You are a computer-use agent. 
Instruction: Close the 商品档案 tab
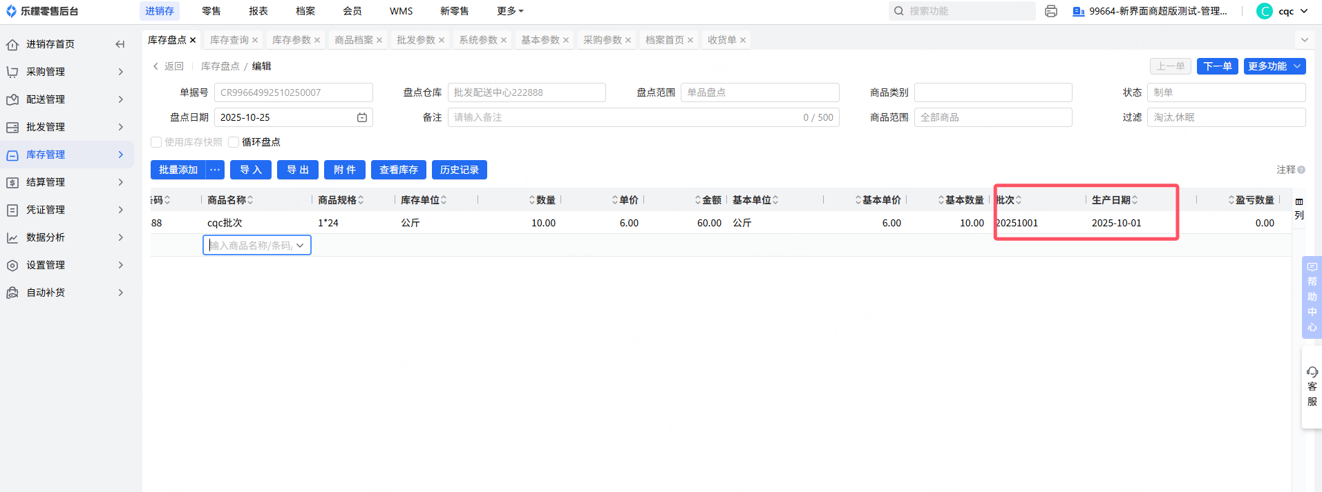pos(379,40)
